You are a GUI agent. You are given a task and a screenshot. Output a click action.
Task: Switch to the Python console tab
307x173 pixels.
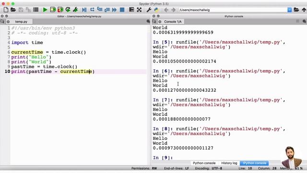tap(204, 163)
